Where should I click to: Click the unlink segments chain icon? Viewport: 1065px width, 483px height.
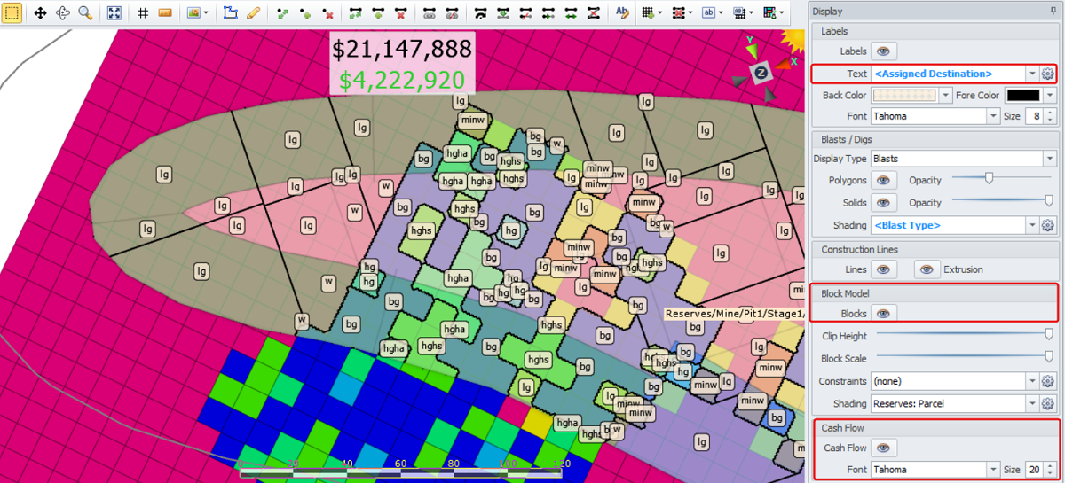tap(451, 12)
